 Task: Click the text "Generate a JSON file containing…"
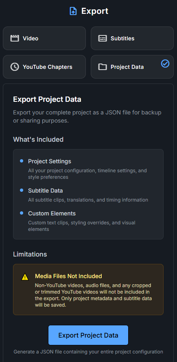pos(88,352)
